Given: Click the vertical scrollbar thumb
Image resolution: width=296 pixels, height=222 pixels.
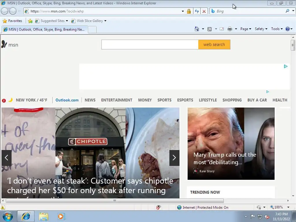Looking at the screenshot, I should 293,45.
